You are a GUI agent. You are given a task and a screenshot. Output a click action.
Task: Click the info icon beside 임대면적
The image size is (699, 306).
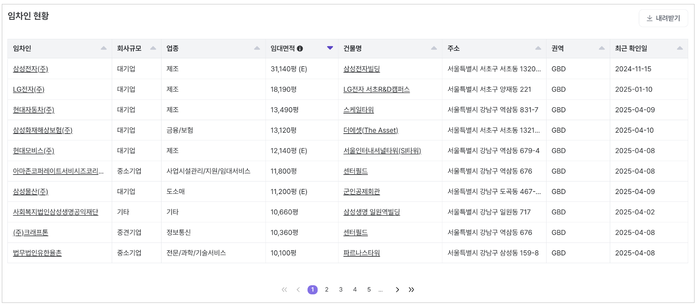click(x=300, y=49)
